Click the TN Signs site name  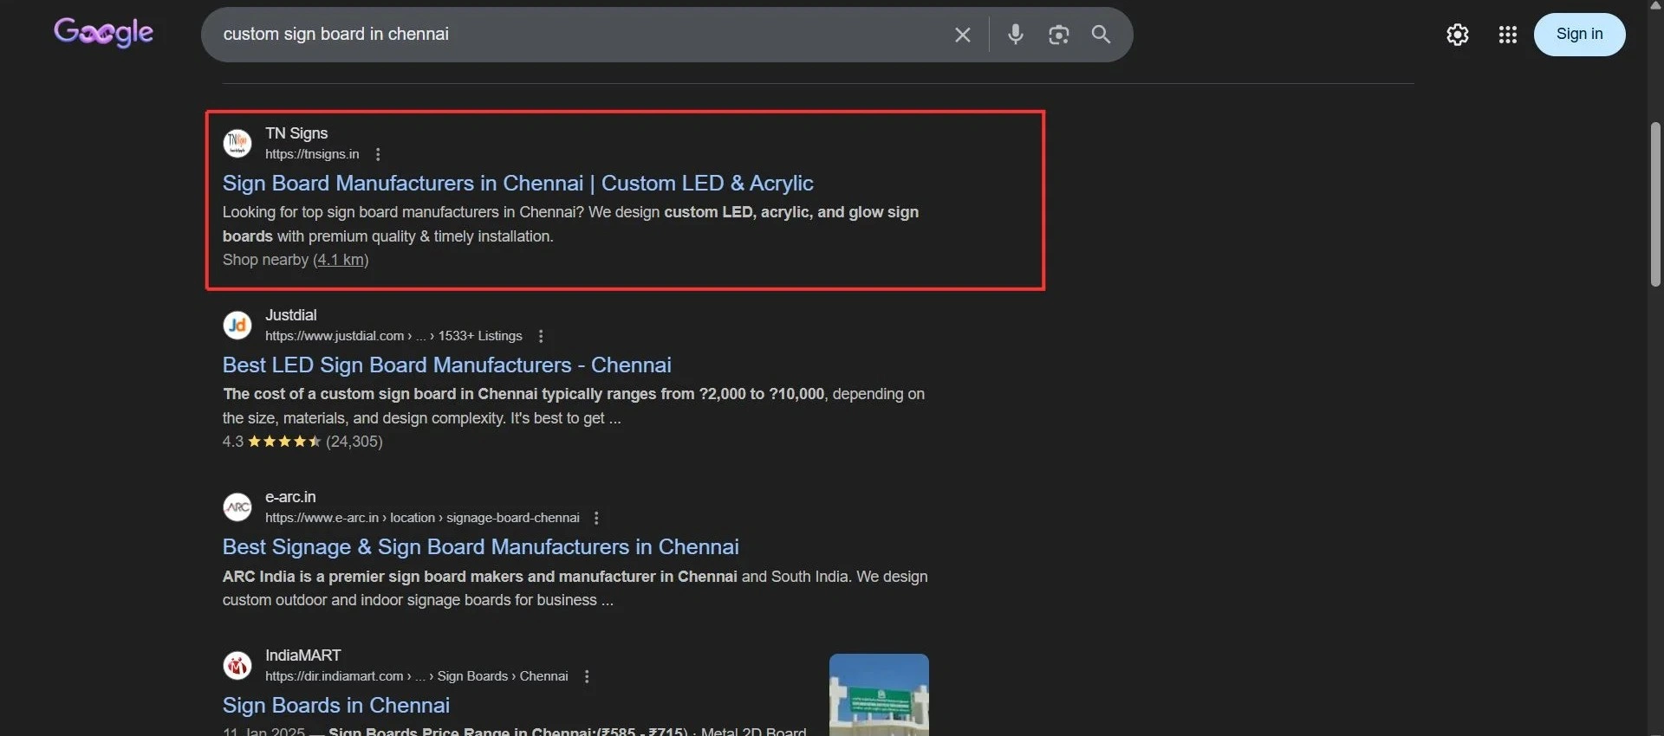pyautogui.click(x=296, y=133)
